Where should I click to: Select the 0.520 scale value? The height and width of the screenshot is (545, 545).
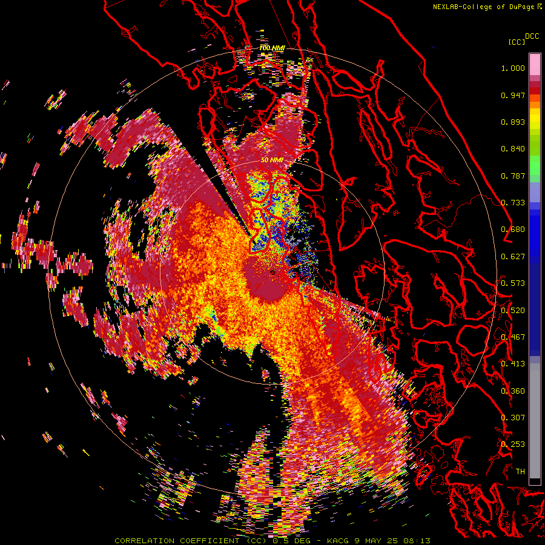coord(513,310)
